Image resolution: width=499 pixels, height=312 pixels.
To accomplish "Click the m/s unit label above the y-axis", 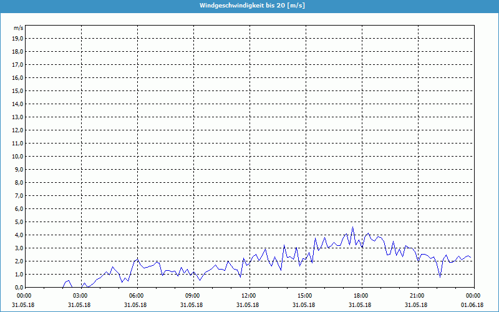I will pyautogui.click(x=19, y=28).
